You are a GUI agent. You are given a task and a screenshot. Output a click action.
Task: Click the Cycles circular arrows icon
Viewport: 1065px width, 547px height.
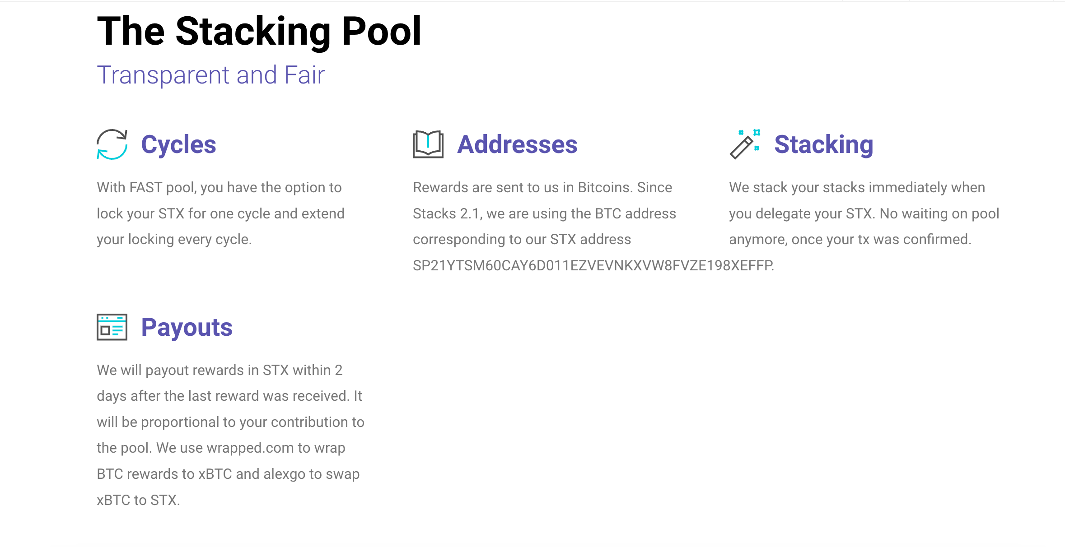pyautogui.click(x=112, y=144)
